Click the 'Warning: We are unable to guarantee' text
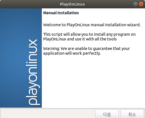 (x=86, y=51)
